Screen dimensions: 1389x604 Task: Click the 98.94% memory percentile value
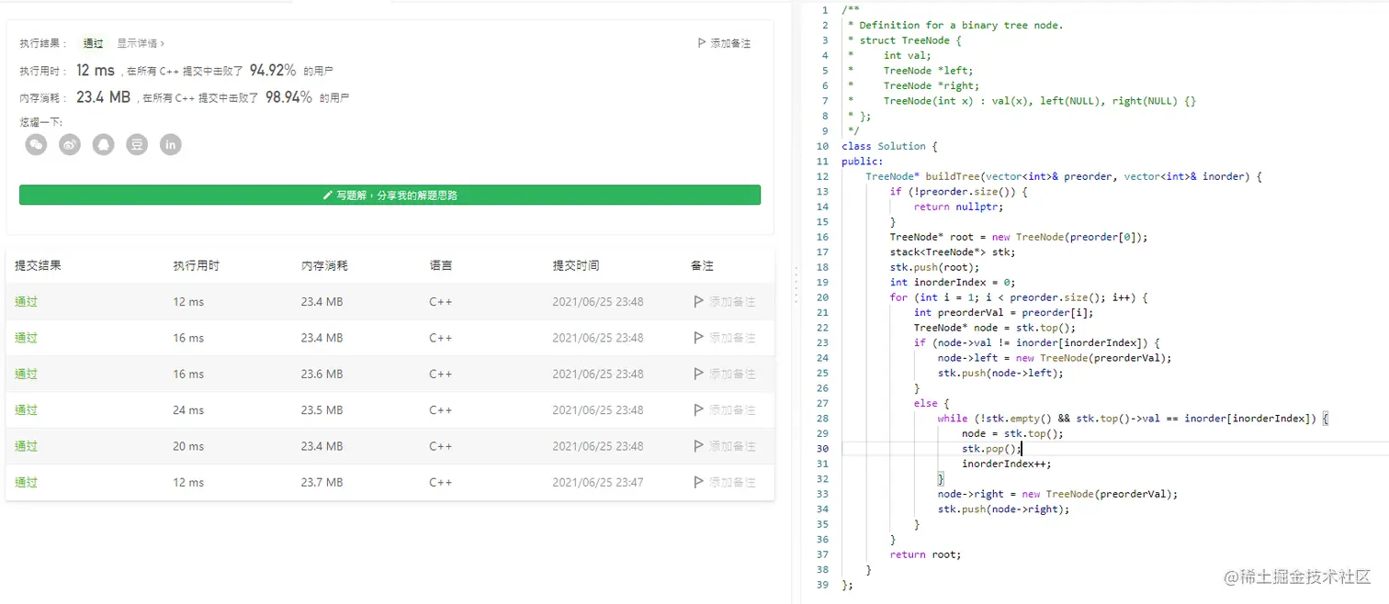(x=289, y=96)
